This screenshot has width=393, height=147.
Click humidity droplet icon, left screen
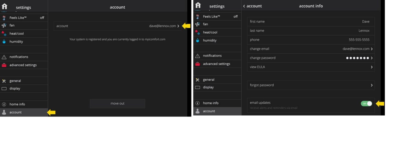(x=4, y=41)
